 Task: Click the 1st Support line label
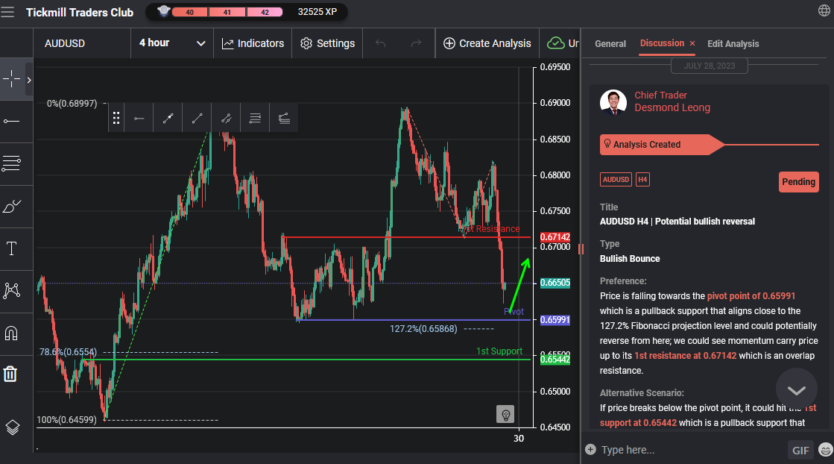tap(499, 351)
